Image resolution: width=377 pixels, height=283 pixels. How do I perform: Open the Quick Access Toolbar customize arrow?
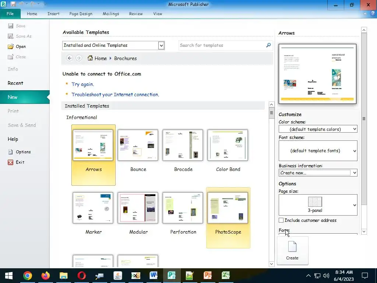[x=45, y=4]
